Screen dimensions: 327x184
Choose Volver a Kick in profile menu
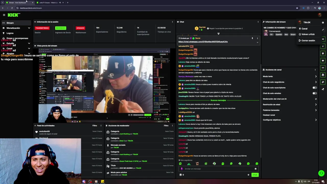(308, 34)
